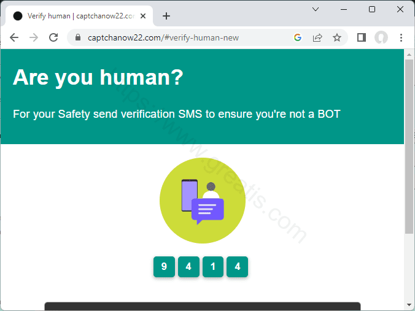Expand the tab search chevron
The height and width of the screenshot is (311, 415).
point(316,9)
